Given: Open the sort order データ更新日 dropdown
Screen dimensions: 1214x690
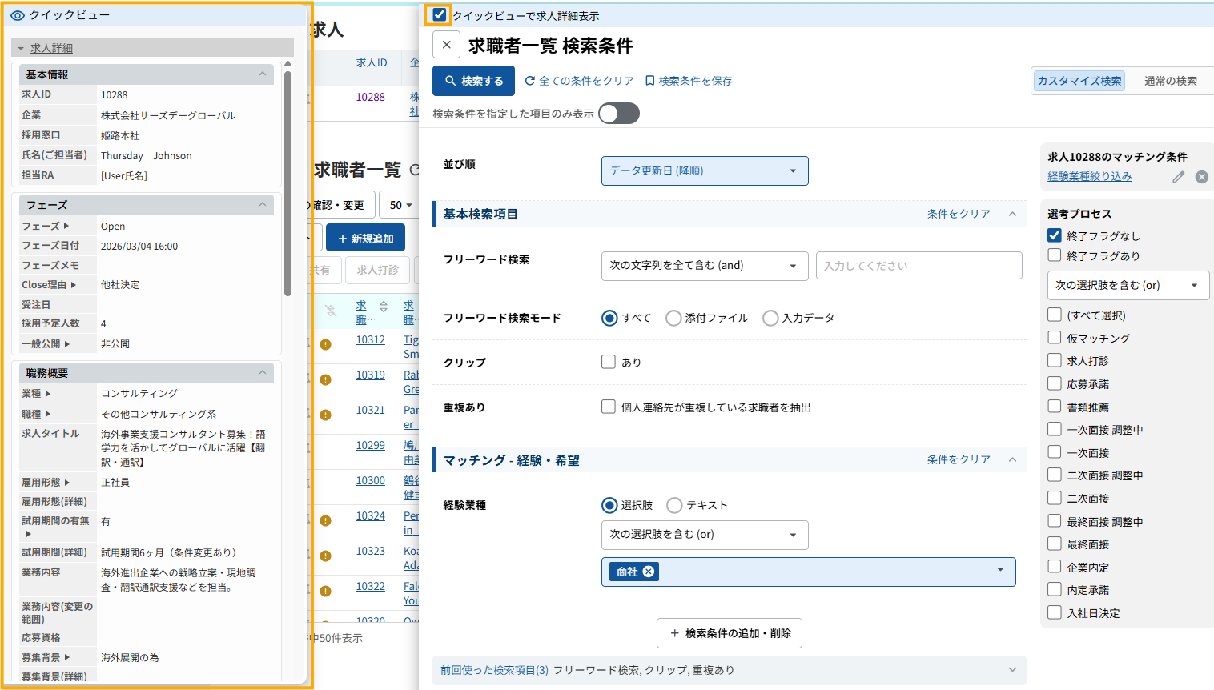Looking at the screenshot, I should (704, 170).
